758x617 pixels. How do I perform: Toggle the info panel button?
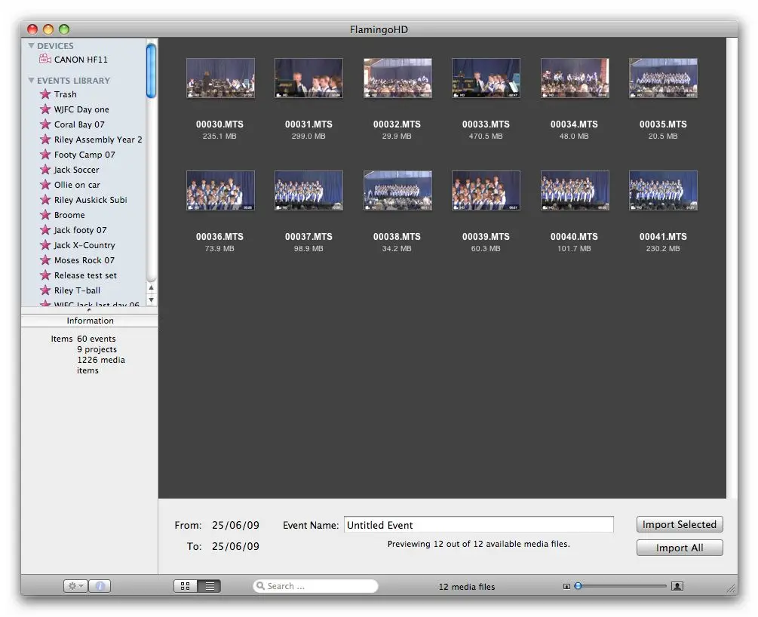tap(100, 586)
